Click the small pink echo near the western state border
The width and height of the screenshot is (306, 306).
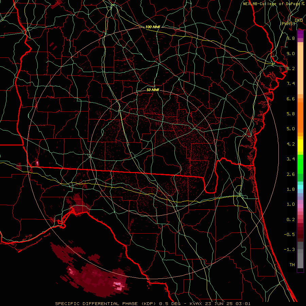pos(37,163)
